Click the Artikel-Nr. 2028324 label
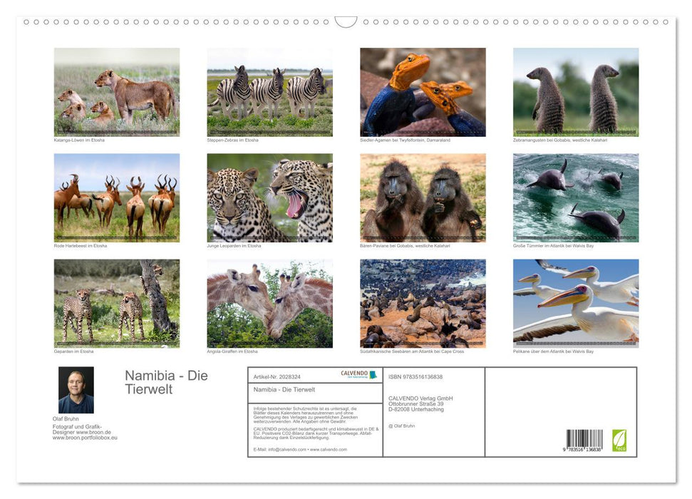Screen dimensions: 692x499 277,376
